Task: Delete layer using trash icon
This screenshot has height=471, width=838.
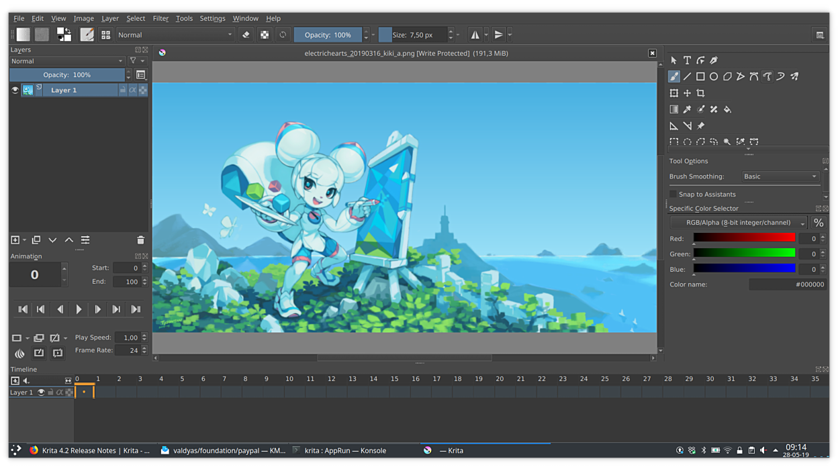Action: [140, 240]
